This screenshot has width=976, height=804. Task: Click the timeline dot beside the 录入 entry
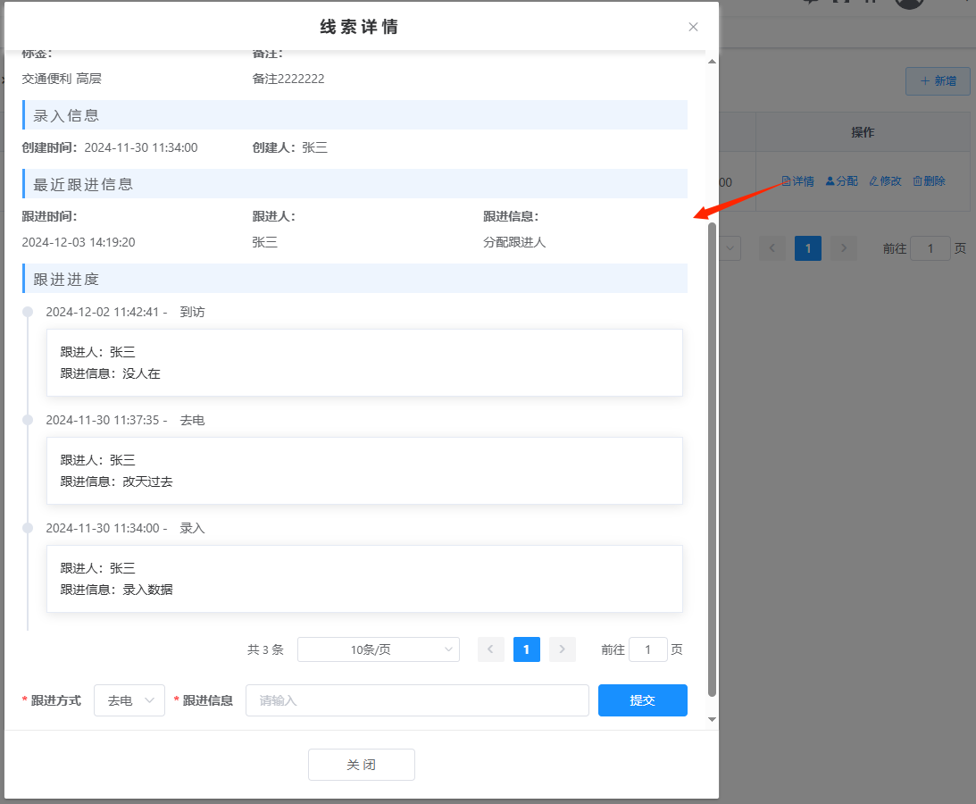click(28, 528)
